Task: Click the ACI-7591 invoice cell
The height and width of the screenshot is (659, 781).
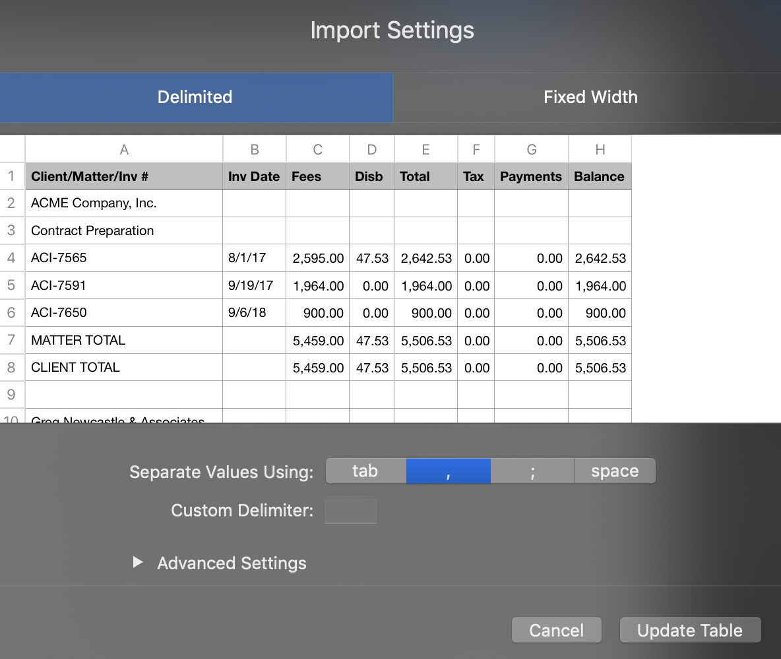Action: coord(124,285)
